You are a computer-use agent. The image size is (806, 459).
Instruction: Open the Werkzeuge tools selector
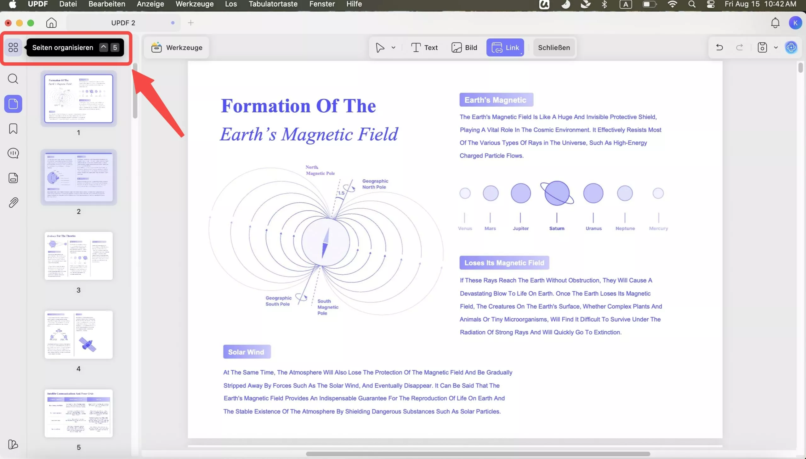(x=177, y=47)
